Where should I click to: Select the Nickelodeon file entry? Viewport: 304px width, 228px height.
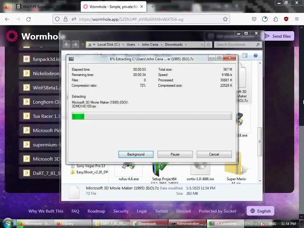pos(39,73)
